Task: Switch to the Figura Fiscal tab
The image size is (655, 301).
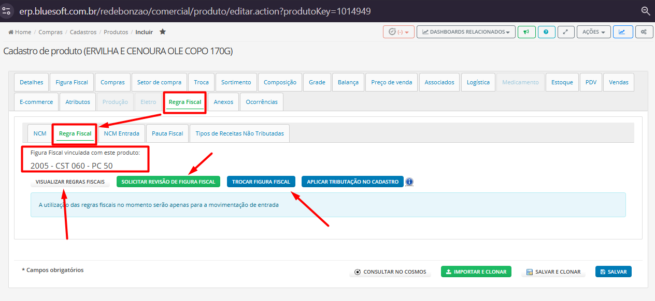Action: tap(72, 82)
